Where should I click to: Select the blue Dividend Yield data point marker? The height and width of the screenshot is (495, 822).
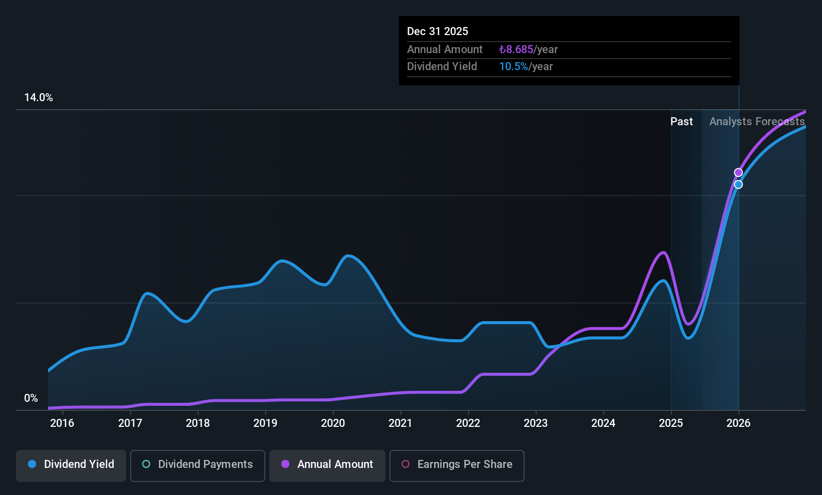pos(738,184)
